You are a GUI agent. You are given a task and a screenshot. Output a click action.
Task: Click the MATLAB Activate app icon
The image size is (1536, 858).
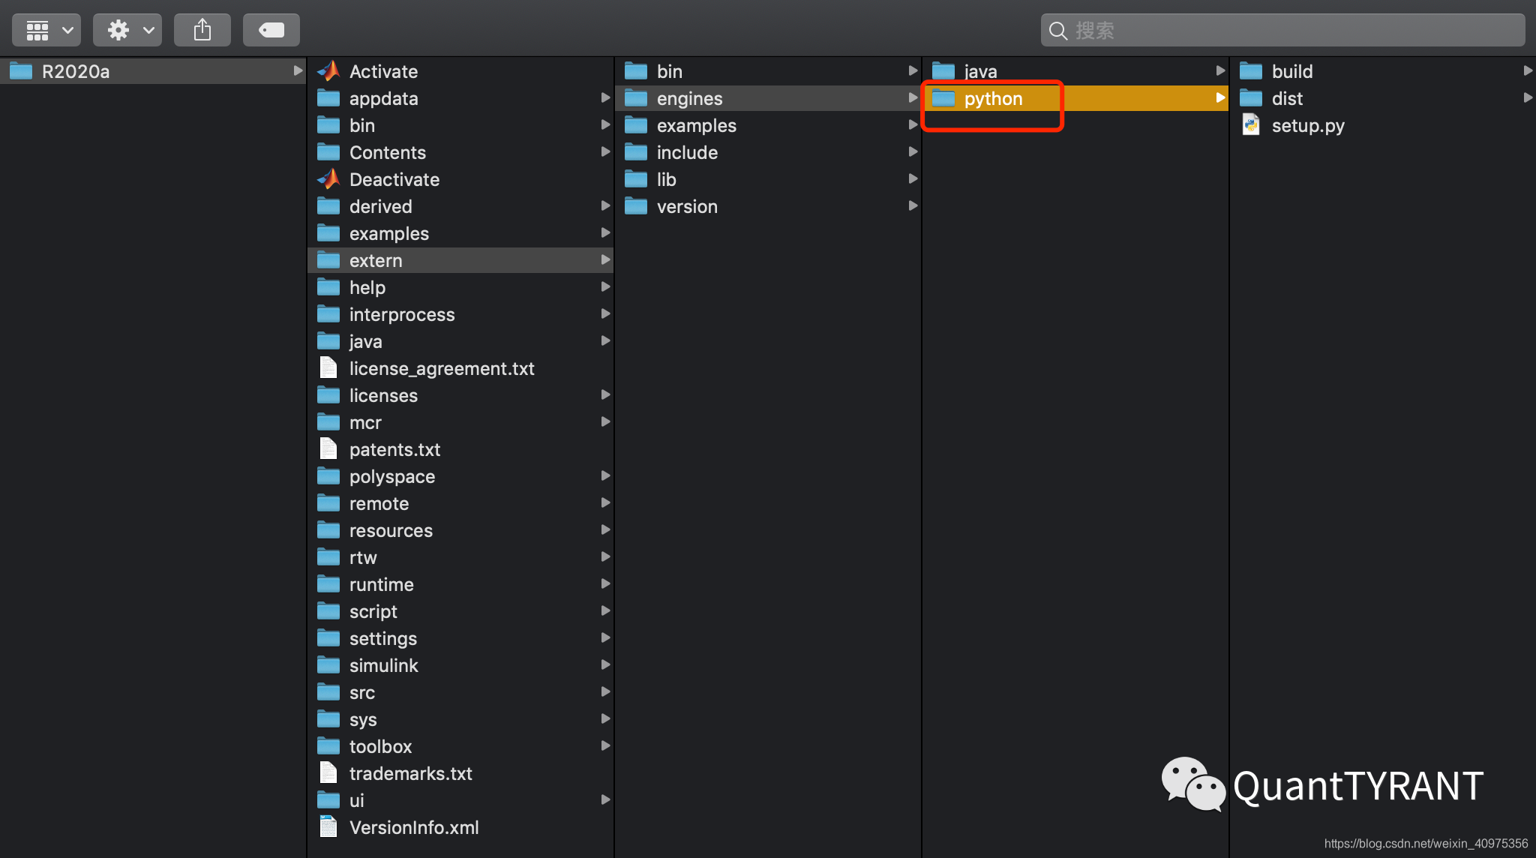point(328,71)
